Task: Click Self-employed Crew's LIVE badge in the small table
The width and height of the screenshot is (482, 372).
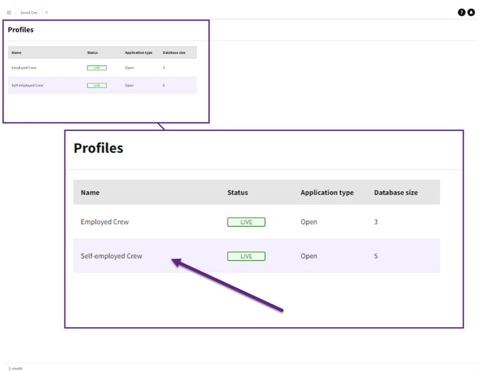Action: pyautogui.click(x=97, y=85)
